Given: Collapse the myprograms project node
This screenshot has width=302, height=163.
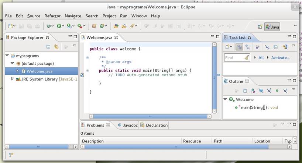Looking at the screenshot, I should point(7,56).
